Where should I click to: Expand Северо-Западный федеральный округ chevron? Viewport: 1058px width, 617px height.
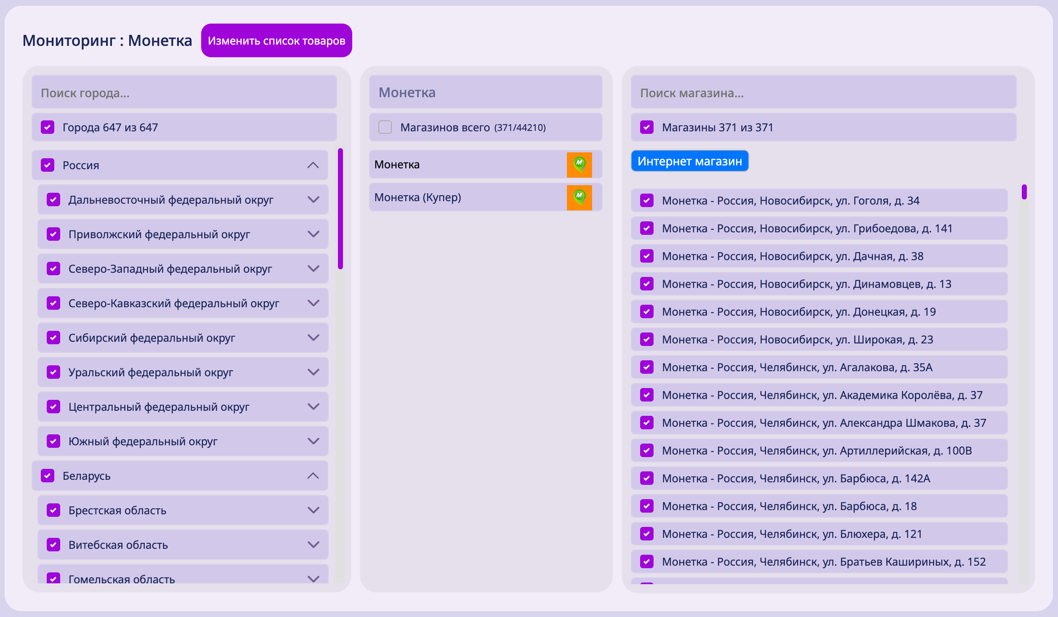click(314, 269)
